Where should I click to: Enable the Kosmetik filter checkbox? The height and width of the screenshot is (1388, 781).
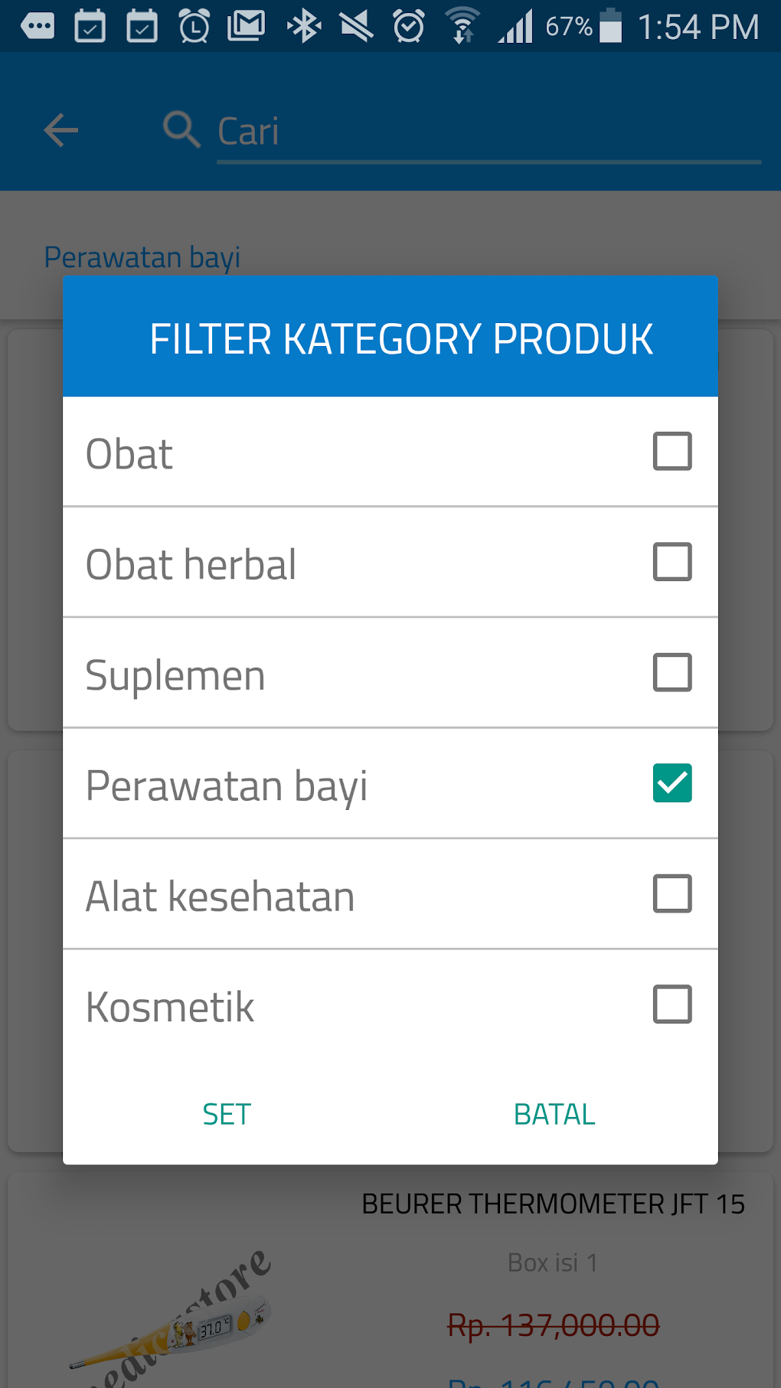coord(672,1004)
